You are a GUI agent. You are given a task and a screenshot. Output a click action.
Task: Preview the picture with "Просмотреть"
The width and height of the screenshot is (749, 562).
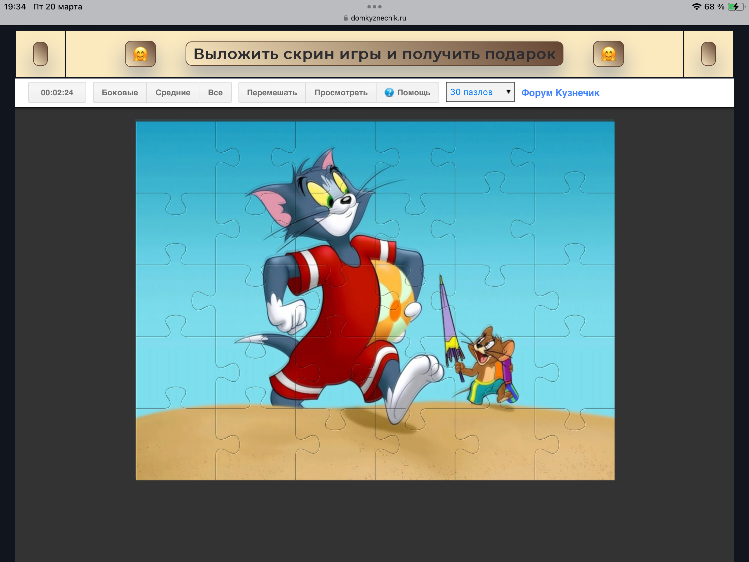pyautogui.click(x=340, y=92)
